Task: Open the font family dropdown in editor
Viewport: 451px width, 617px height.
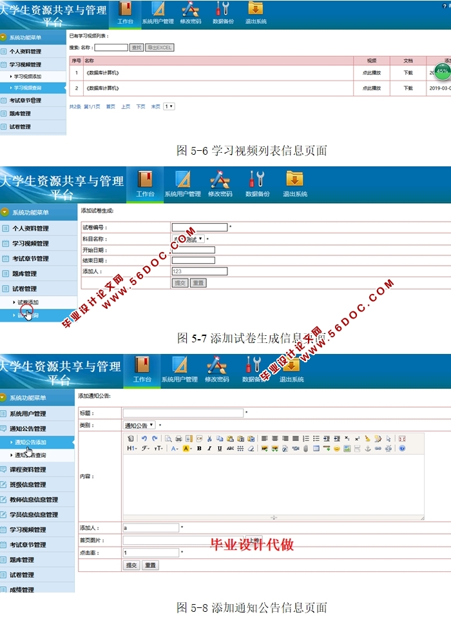Action: [x=146, y=449]
